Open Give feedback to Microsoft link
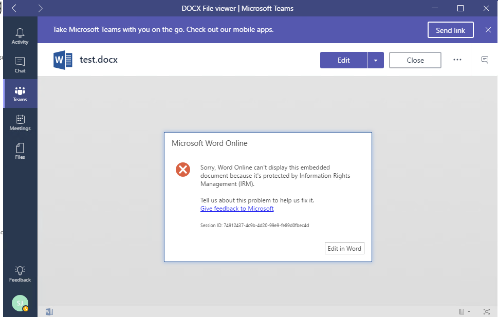This screenshot has height=317, width=498. click(237, 209)
